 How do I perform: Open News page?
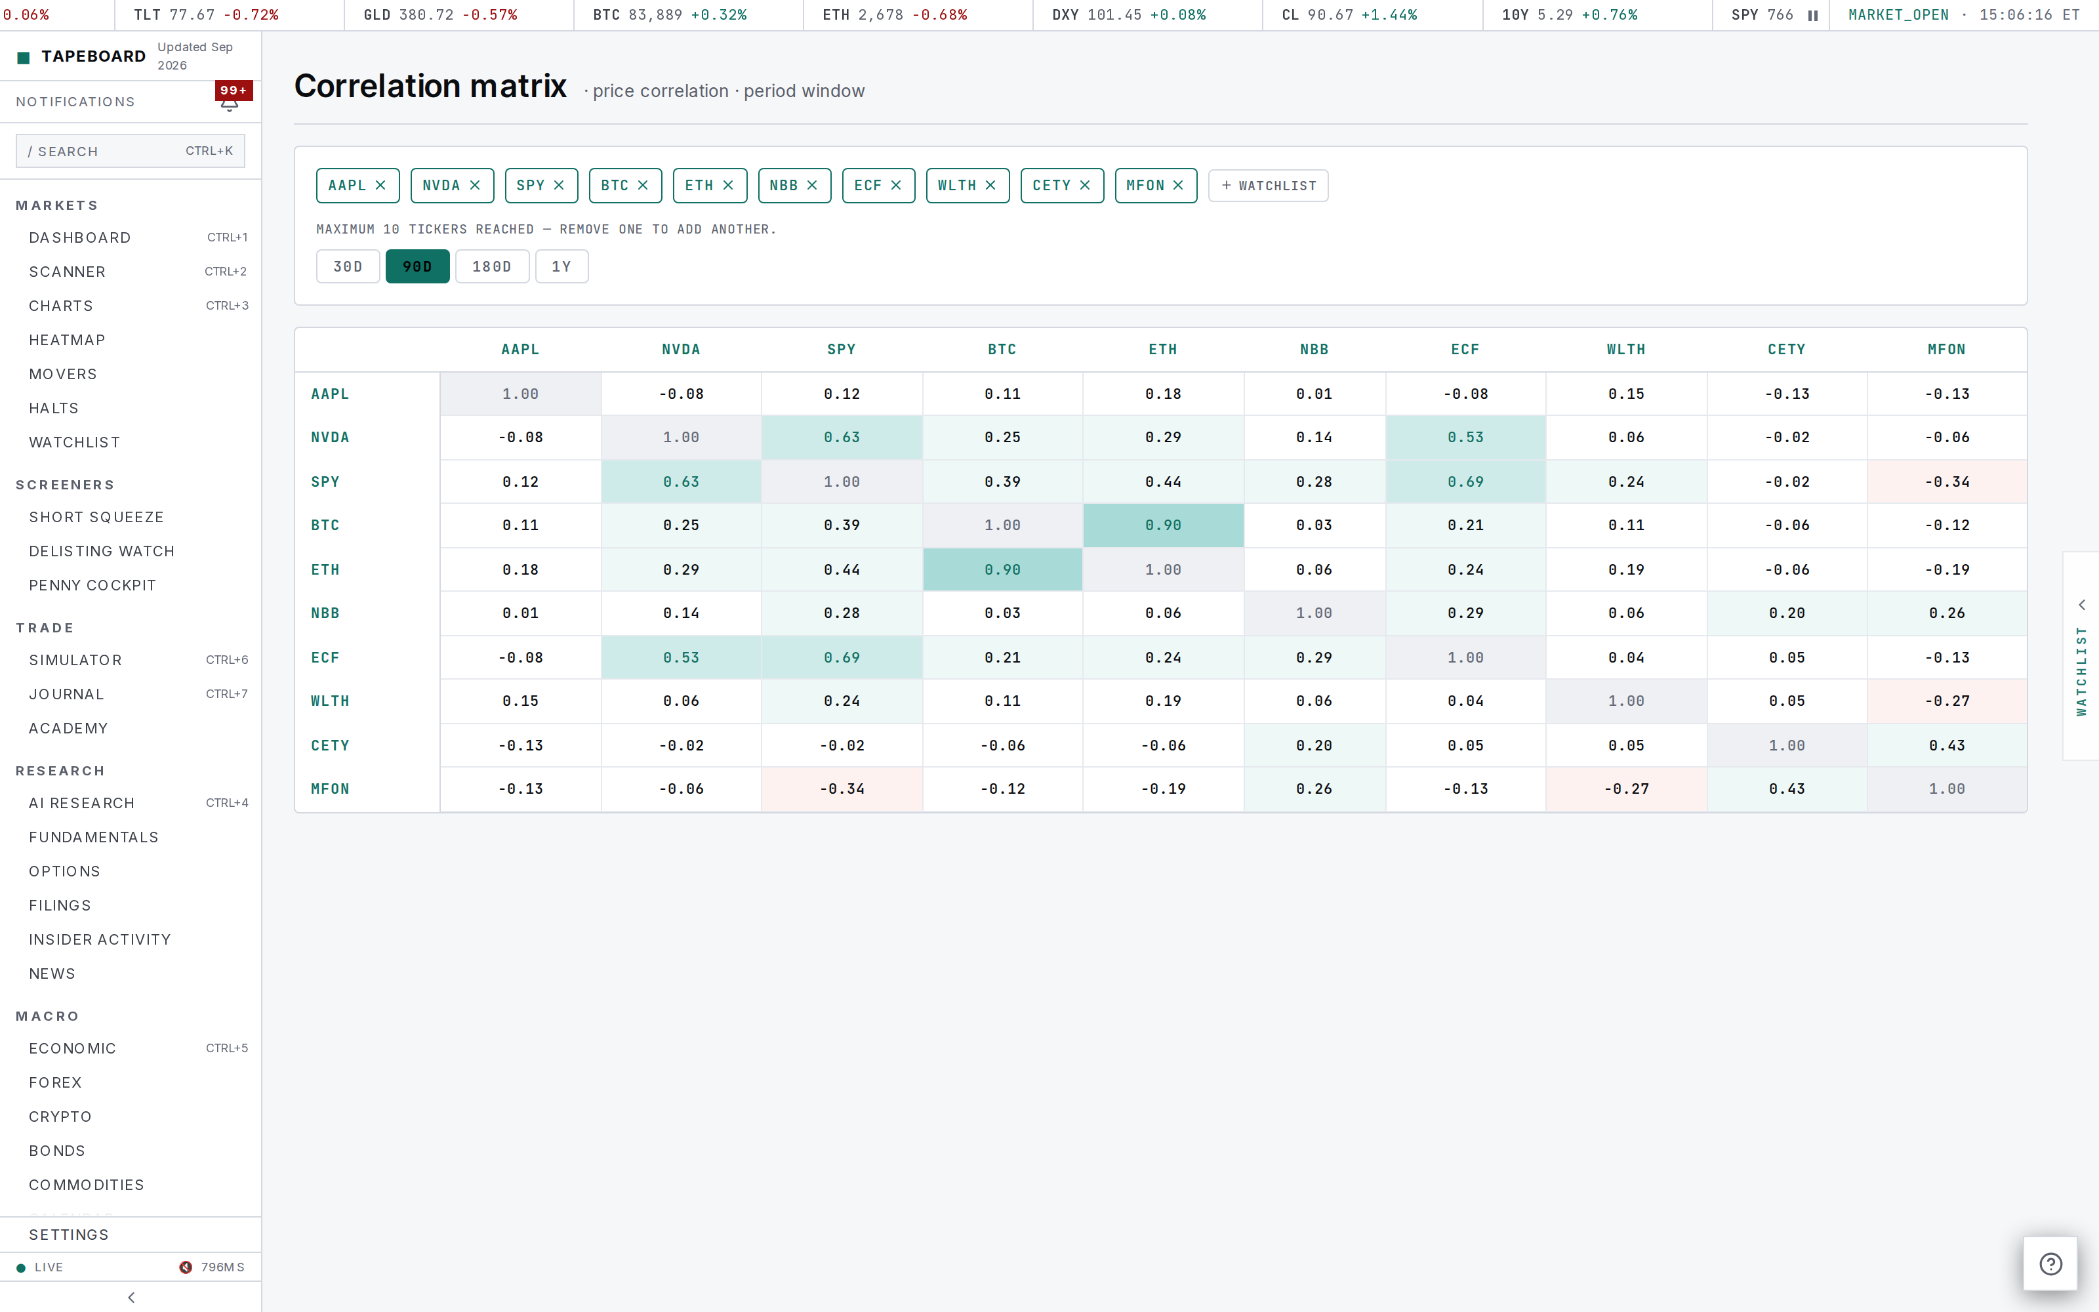(131, 974)
